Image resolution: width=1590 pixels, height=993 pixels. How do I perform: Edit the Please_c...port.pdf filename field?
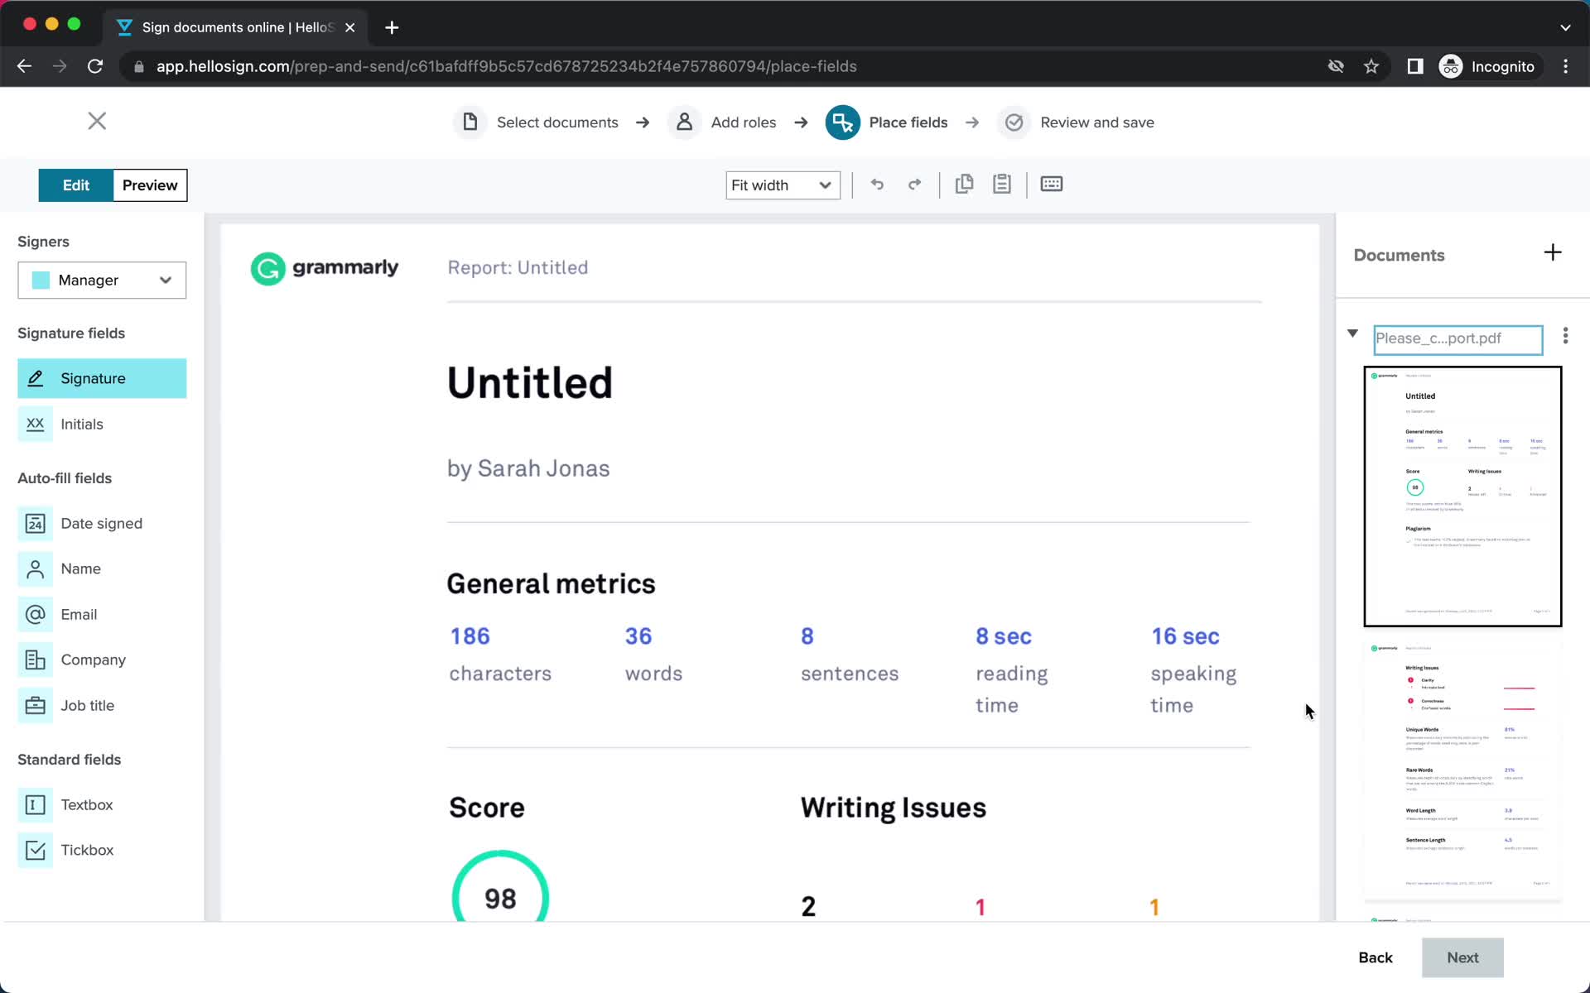(1457, 339)
